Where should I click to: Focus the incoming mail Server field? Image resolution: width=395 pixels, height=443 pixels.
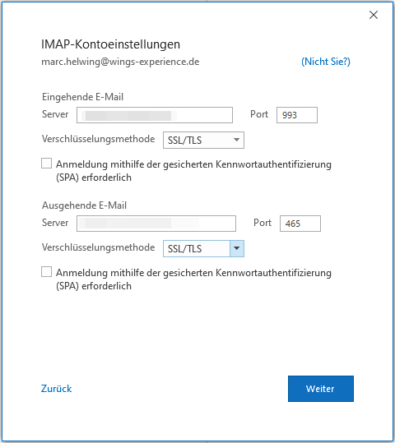[155, 115]
